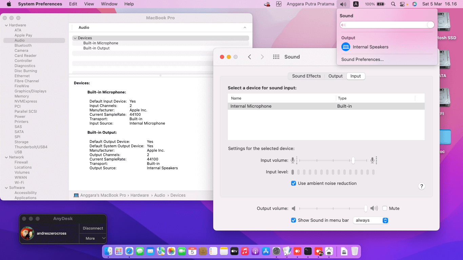Select the Input tab
Viewport: 463px width, 260px height.
(x=356, y=76)
